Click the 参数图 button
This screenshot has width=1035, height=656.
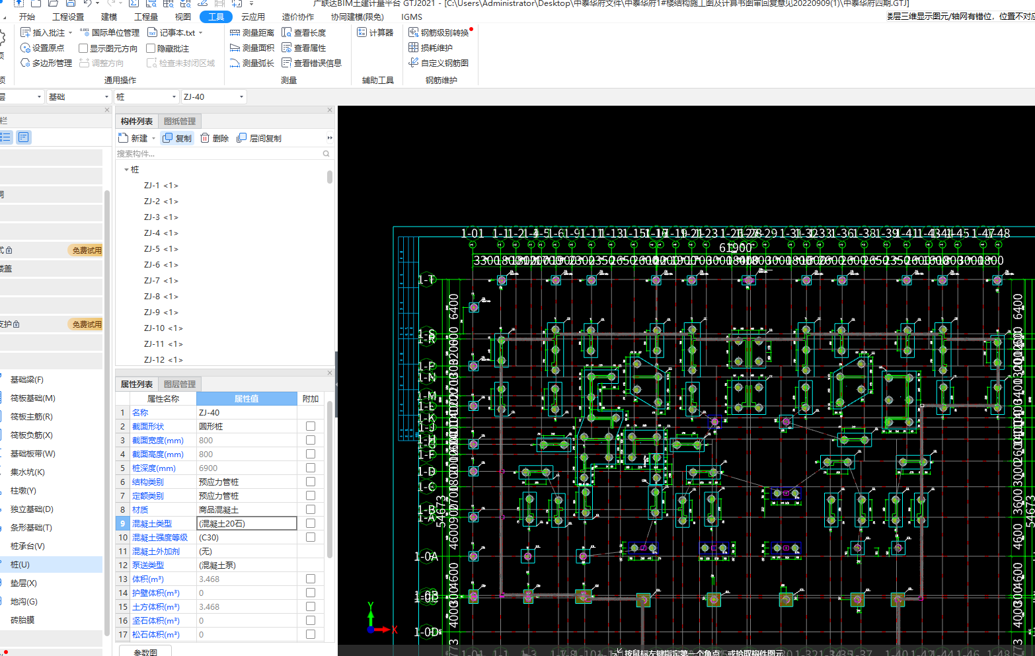click(145, 651)
